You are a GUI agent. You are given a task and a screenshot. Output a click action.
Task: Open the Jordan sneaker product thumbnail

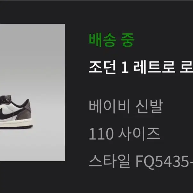tap(32, 92)
